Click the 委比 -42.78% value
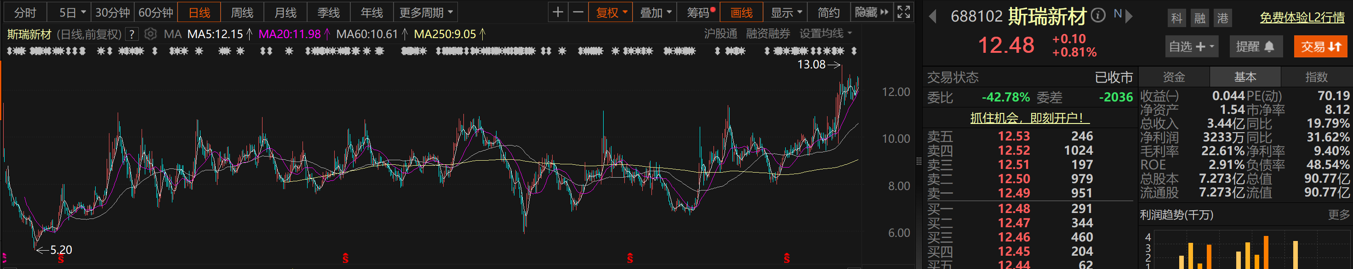The width and height of the screenshot is (1353, 269). pos(1005,97)
